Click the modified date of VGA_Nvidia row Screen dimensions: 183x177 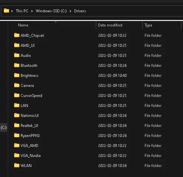click(x=112, y=156)
